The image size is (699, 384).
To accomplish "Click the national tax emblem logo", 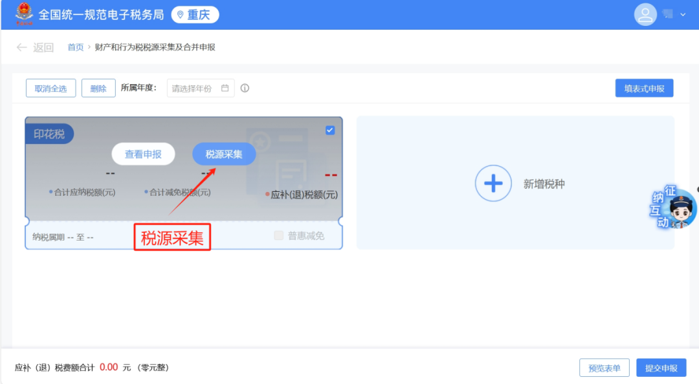I will [x=24, y=14].
